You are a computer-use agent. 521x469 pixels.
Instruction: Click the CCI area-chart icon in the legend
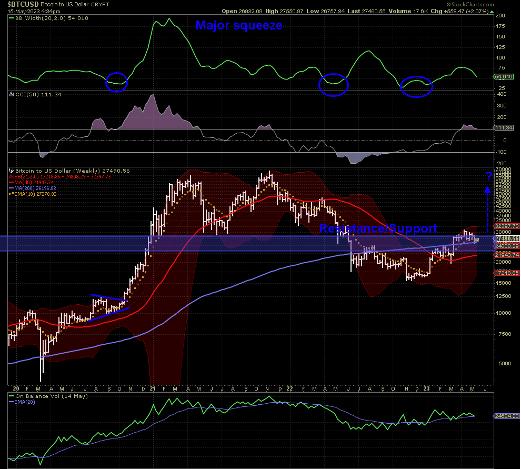point(12,94)
